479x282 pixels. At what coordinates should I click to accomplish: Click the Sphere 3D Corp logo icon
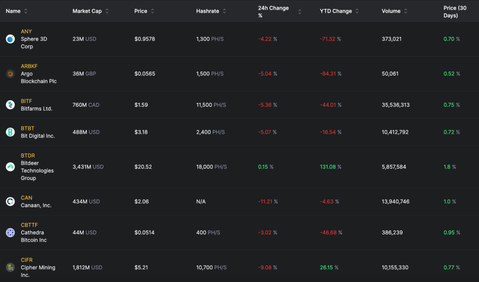[10, 39]
